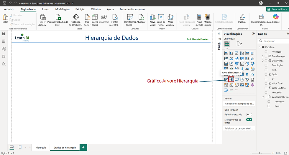
Task: Collapse the Papelaria table tree
Action: (x=260, y=47)
